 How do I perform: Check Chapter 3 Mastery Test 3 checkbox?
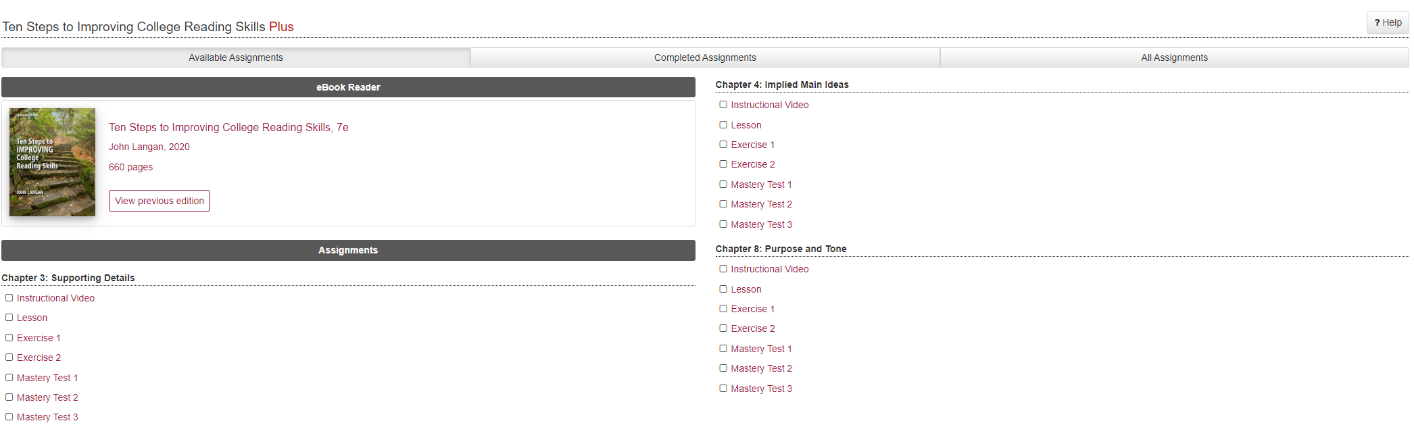click(9, 417)
